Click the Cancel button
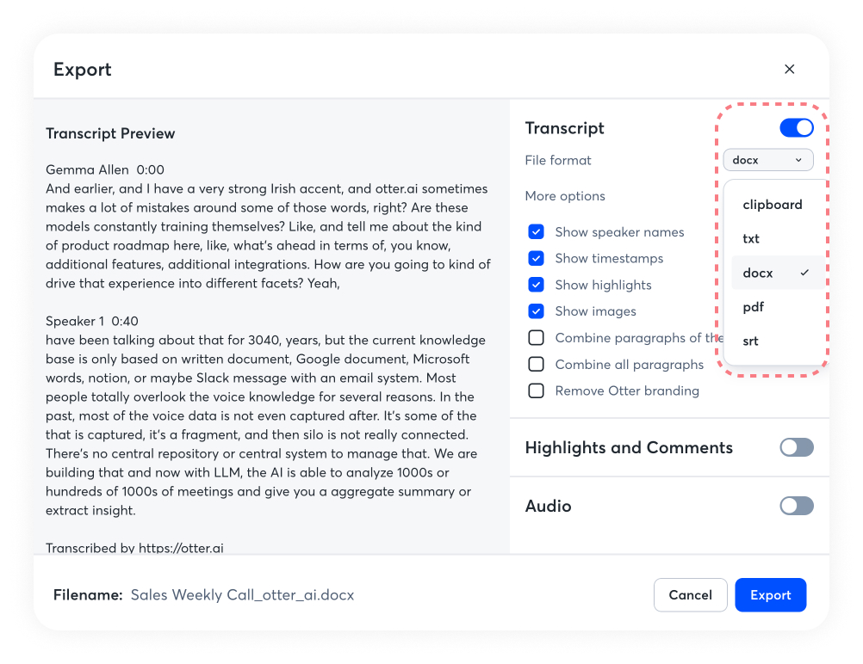The height and width of the screenshot is (664, 863). (x=690, y=595)
